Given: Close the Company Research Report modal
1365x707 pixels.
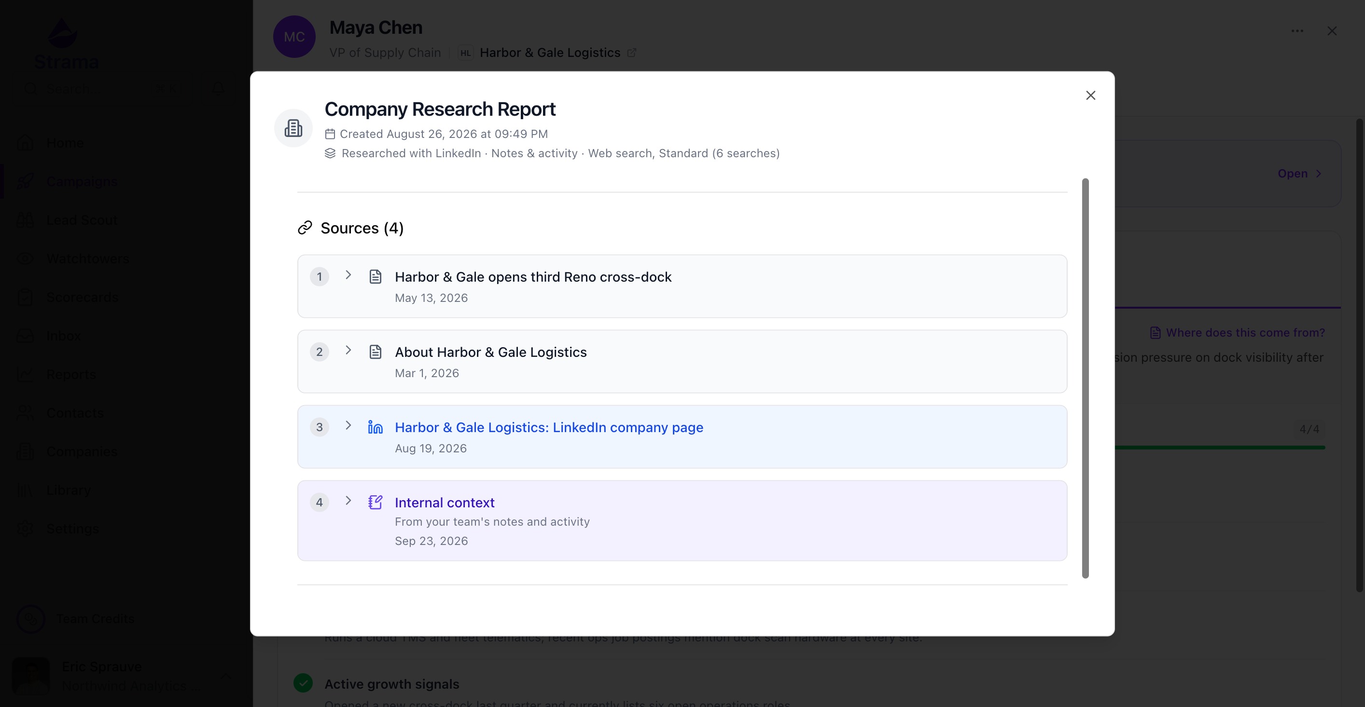Looking at the screenshot, I should pos(1090,95).
